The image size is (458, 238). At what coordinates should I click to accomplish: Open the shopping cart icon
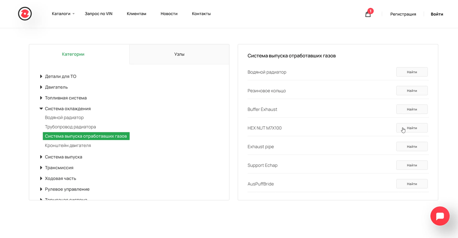pyautogui.click(x=368, y=14)
